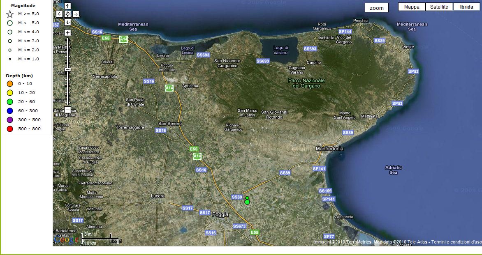Click the Depth (km) legend heading
Screen dimensions: 482x255
19,76
